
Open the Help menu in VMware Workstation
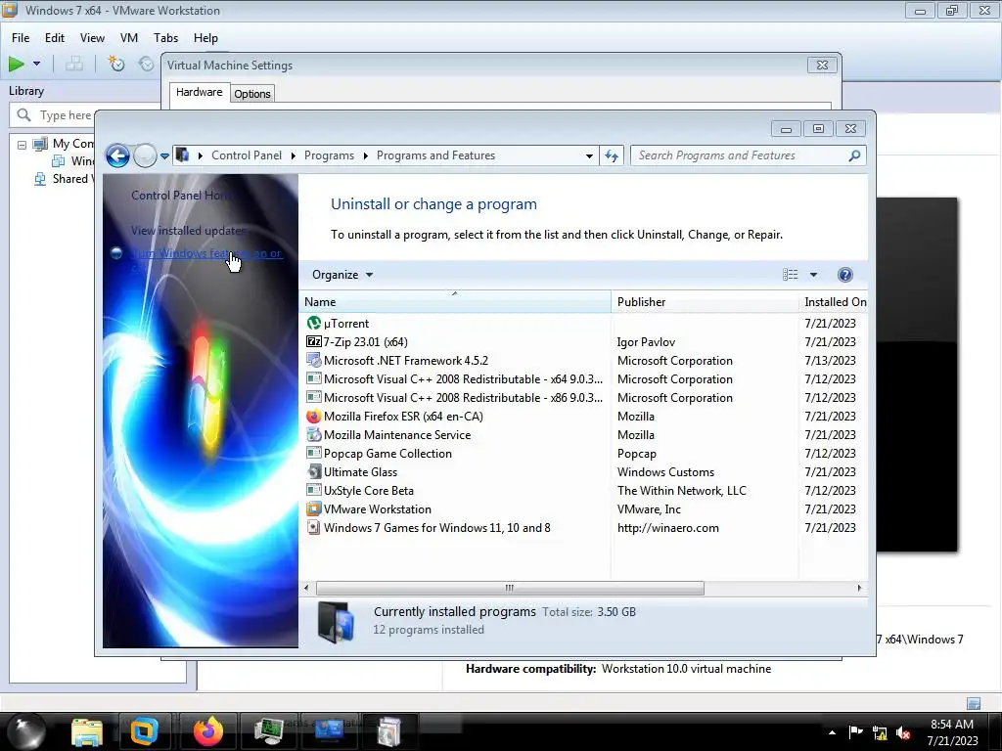205,38
